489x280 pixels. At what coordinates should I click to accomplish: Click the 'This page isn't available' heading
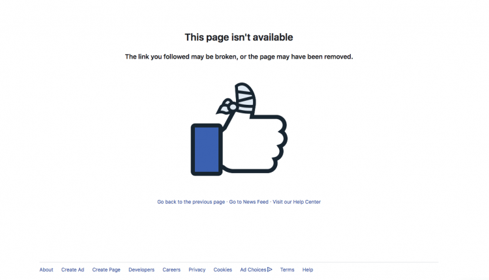click(x=239, y=37)
